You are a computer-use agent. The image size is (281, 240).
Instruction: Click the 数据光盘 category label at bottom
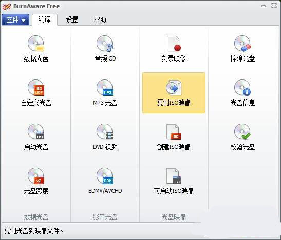click(36, 217)
